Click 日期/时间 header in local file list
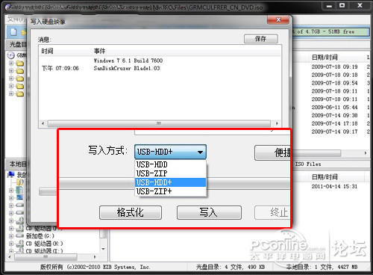The height and width of the screenshot is (275, 373). [x=325, y=177]
